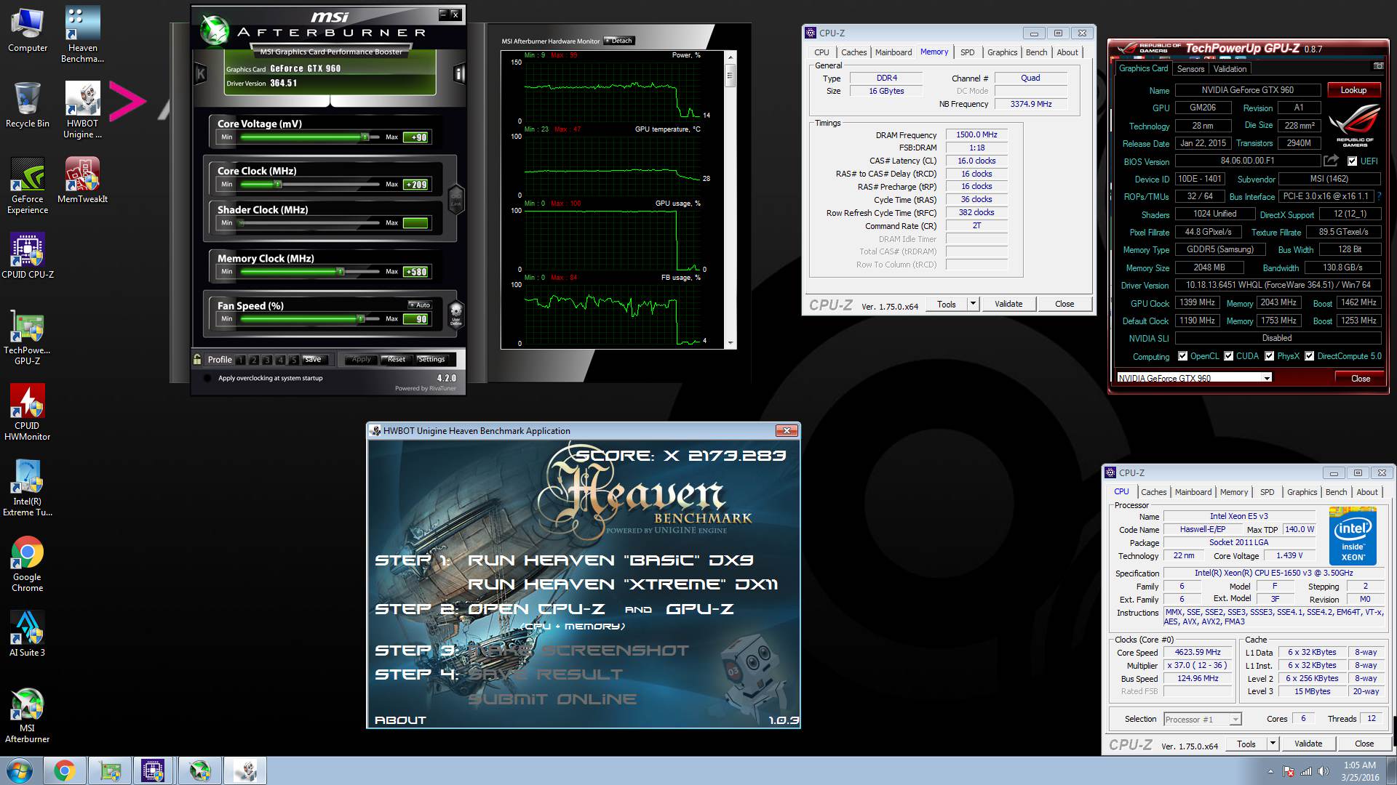The width and height of the screenshot is (1397, 785).
Task: Open Caches tab in lower CPU-Z window
Action: [1153, 492]
